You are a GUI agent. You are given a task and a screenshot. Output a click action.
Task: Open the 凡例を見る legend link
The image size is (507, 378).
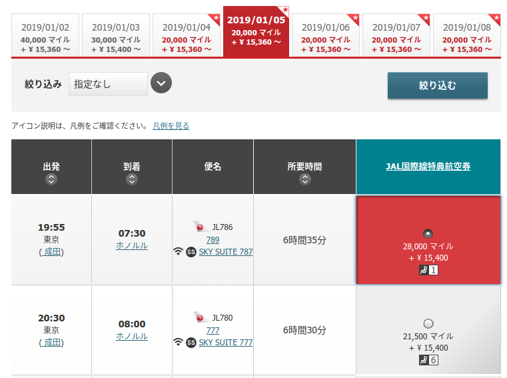tap(171, 126)
